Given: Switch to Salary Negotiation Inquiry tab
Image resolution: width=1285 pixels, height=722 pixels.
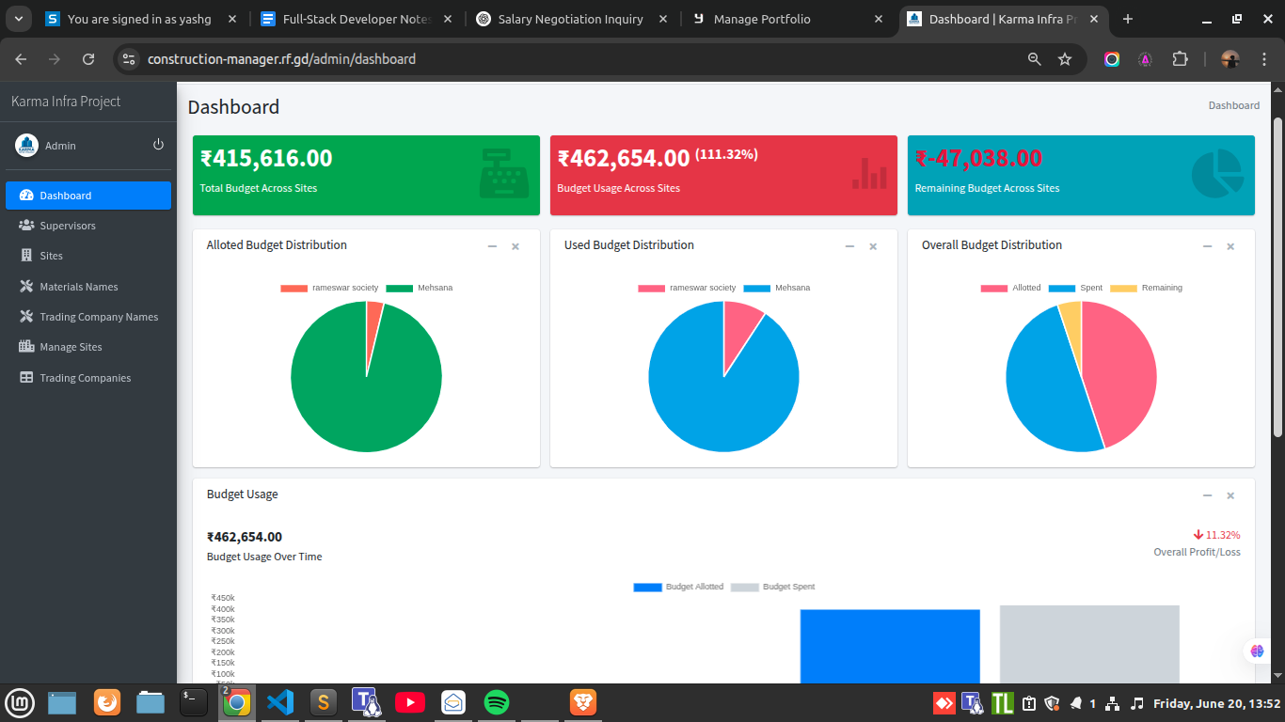Looking at the screenshot, I should click(x=572, y=19).
